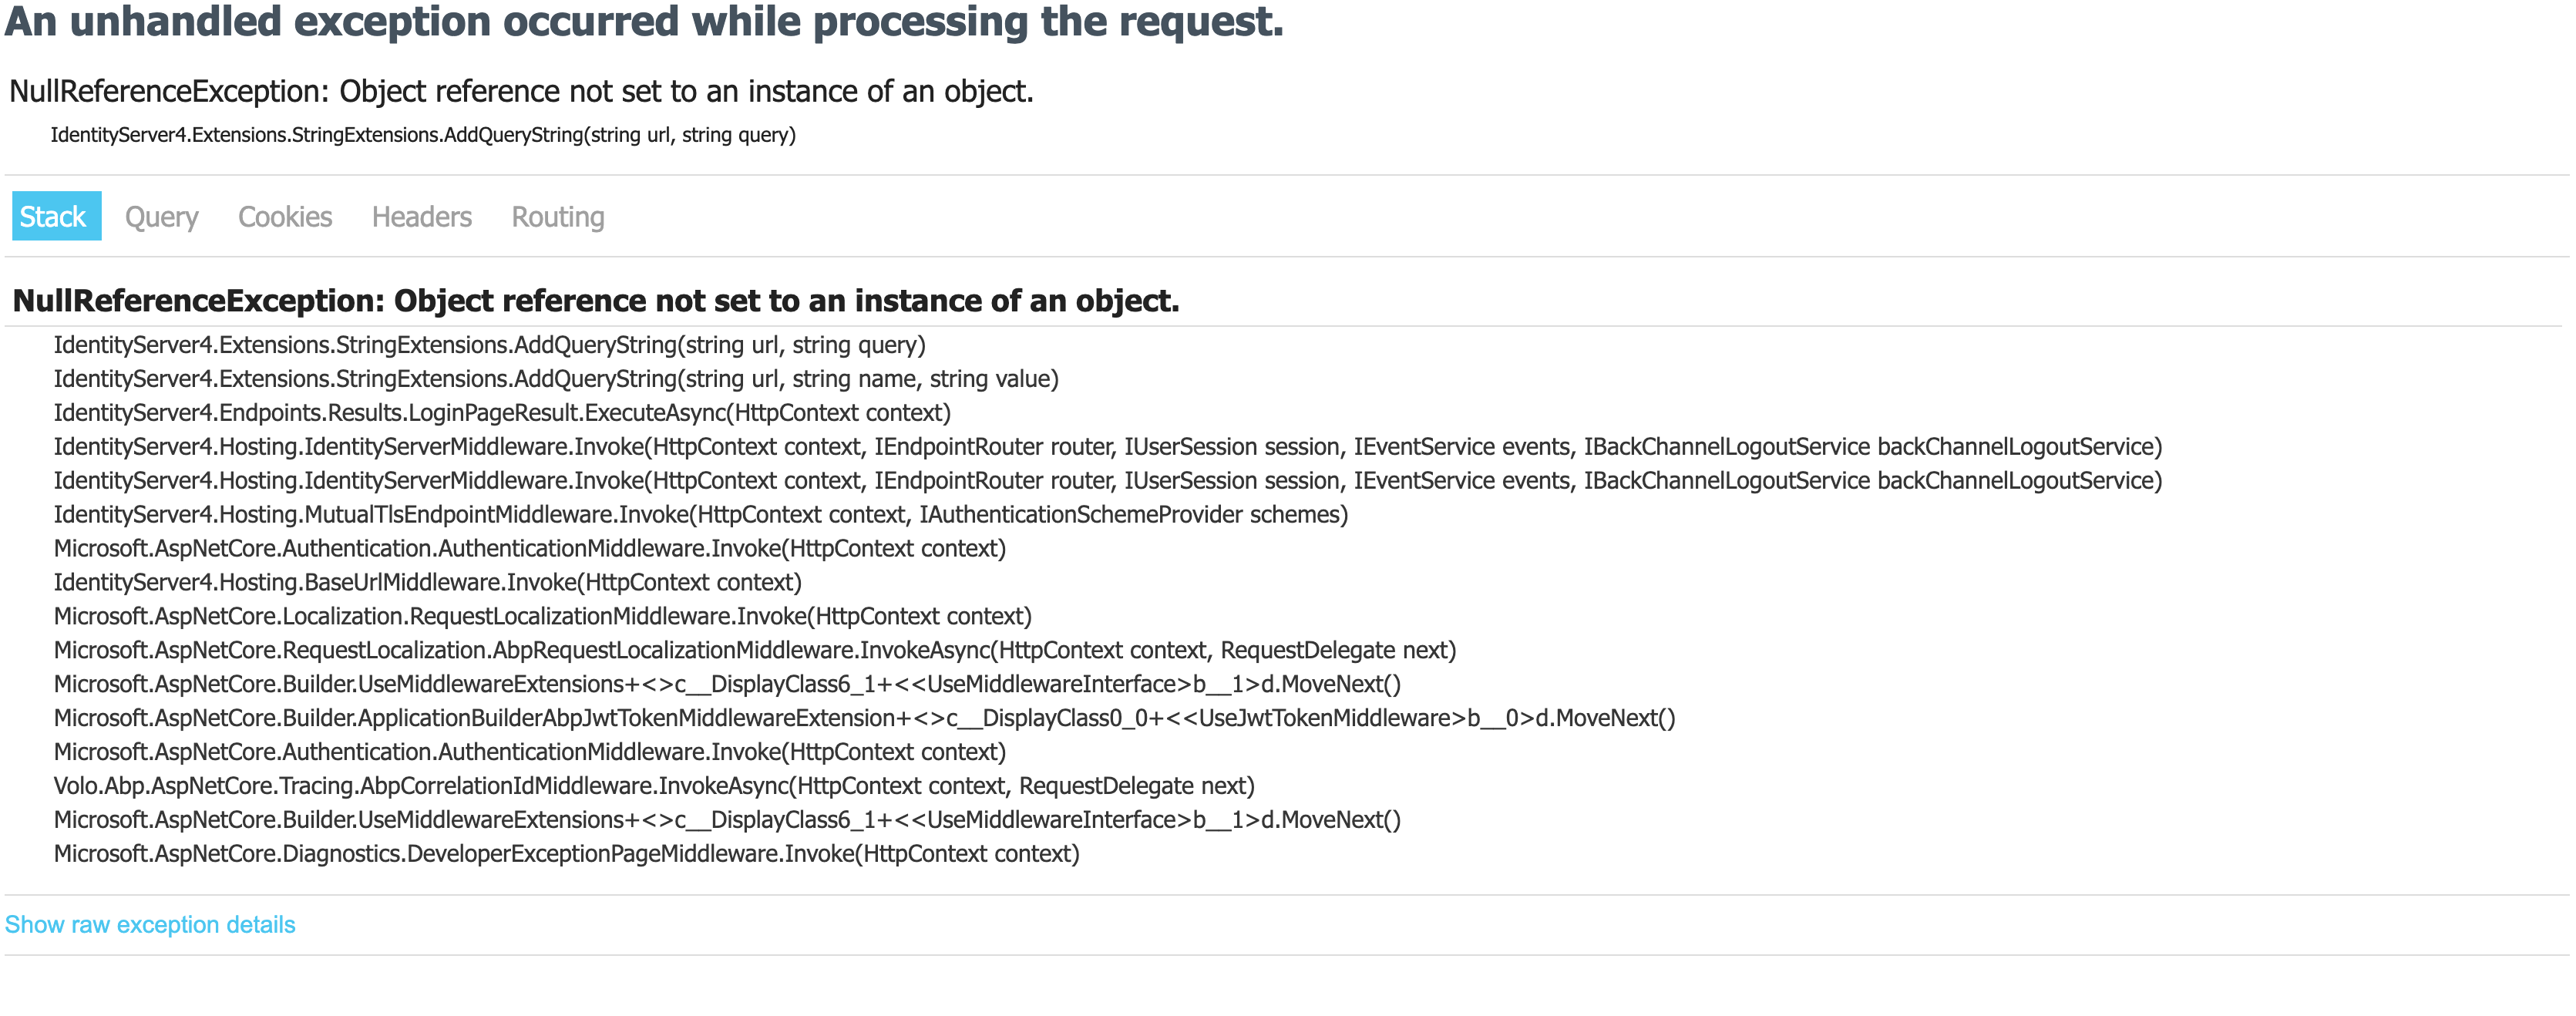Click Show raw exception details link
This screenshot has width=2576, height=1016.
pos(150,924)
